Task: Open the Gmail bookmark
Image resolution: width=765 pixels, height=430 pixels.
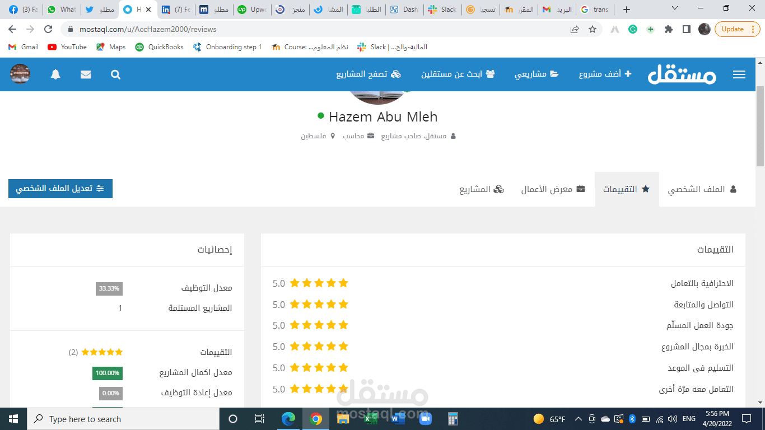Action: click(24, 47)
